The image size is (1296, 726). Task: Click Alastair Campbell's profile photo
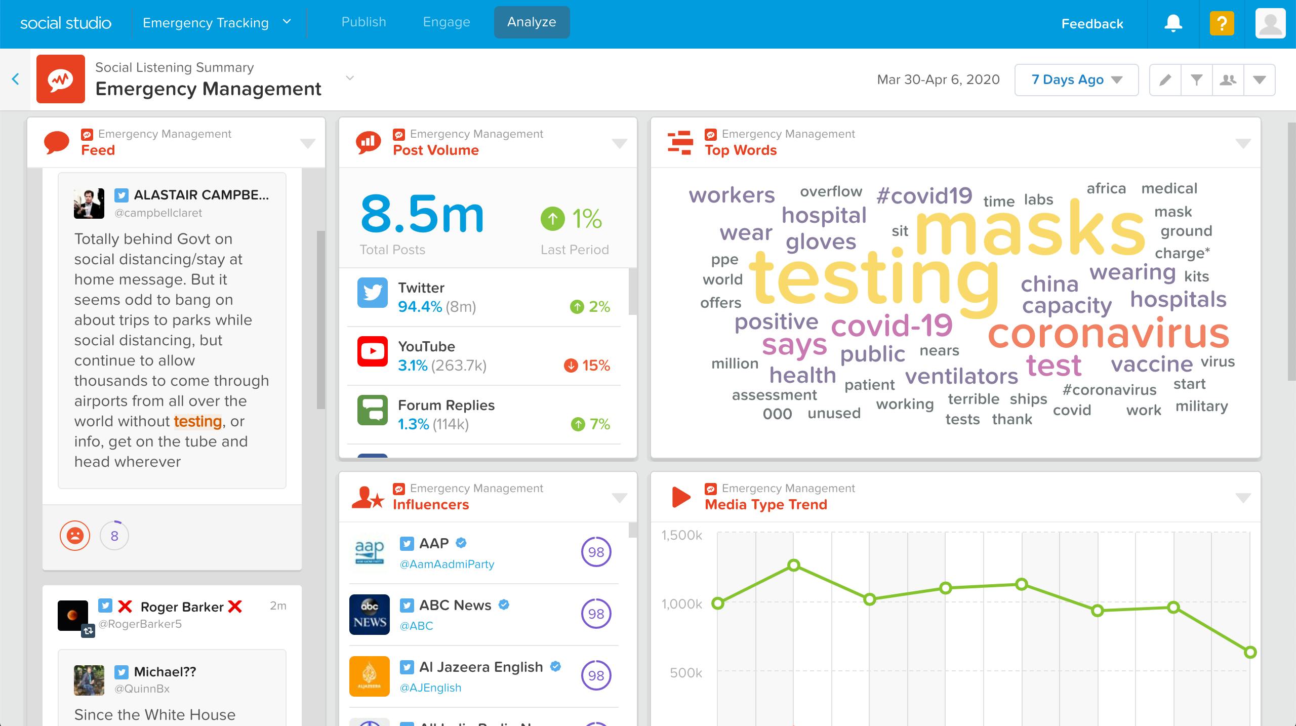pos(89,204)
